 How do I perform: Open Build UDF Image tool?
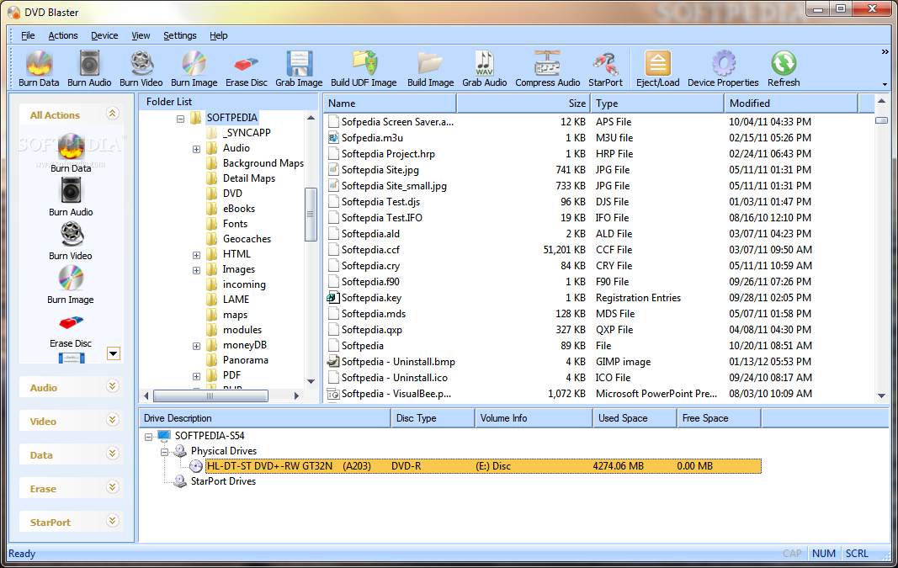pos(364,69)
